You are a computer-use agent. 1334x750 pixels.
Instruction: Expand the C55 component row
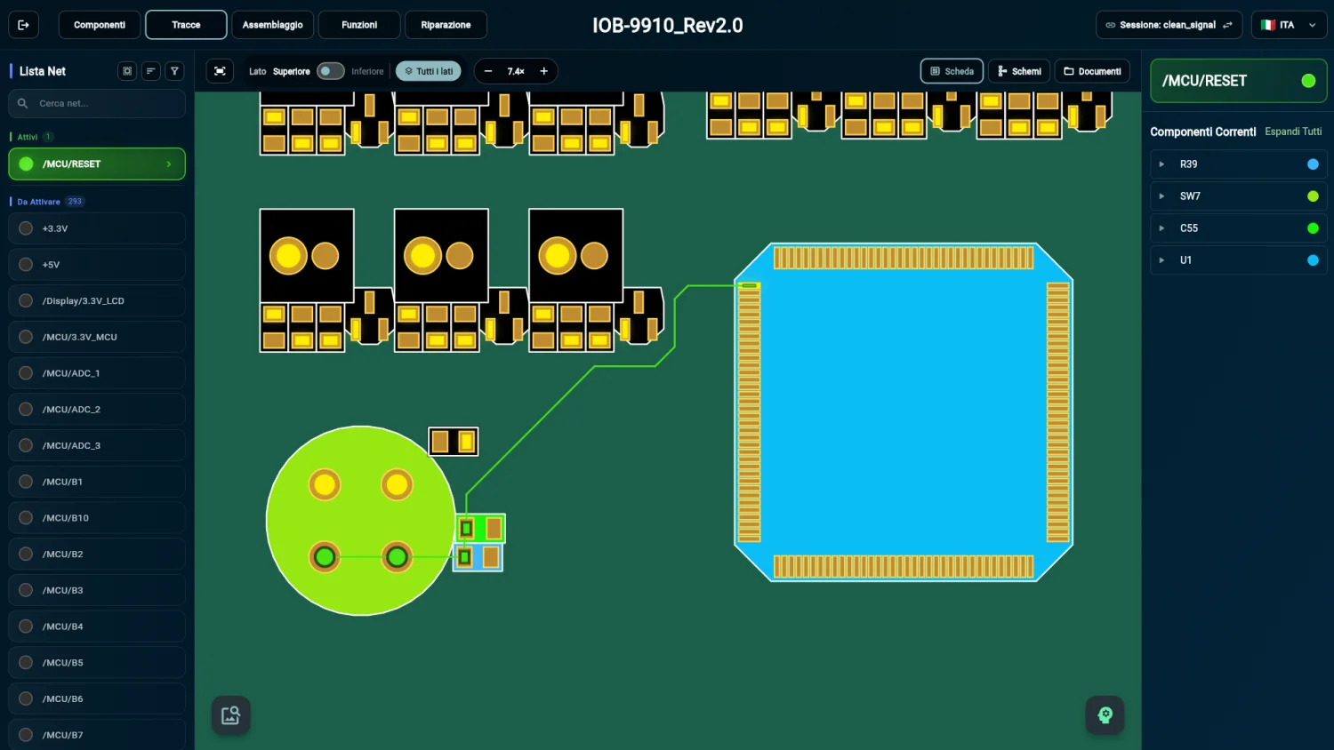(1161, 228)
